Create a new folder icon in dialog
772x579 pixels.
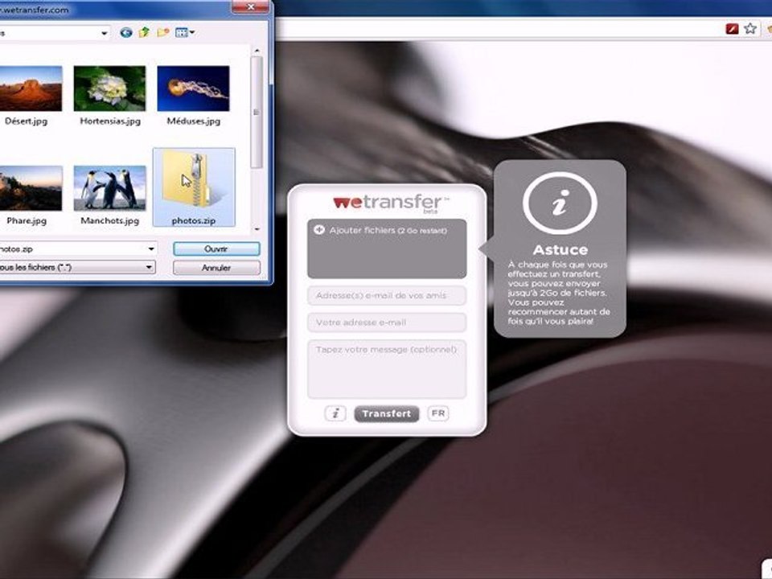click(163, 32)
